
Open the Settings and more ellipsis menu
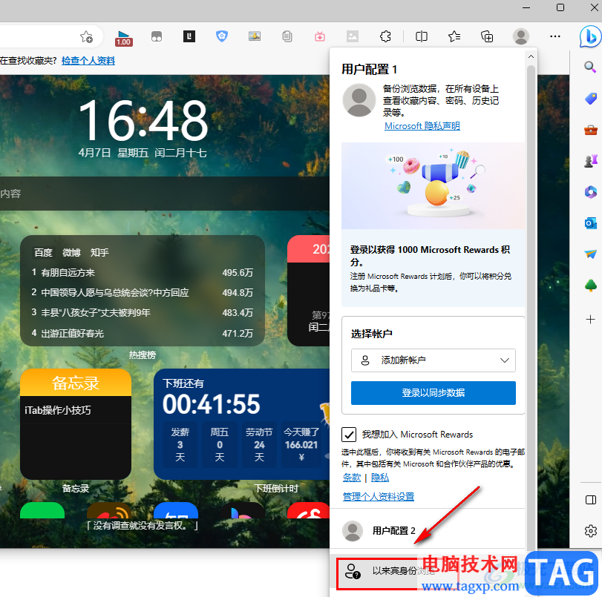(x=554, y=36)
